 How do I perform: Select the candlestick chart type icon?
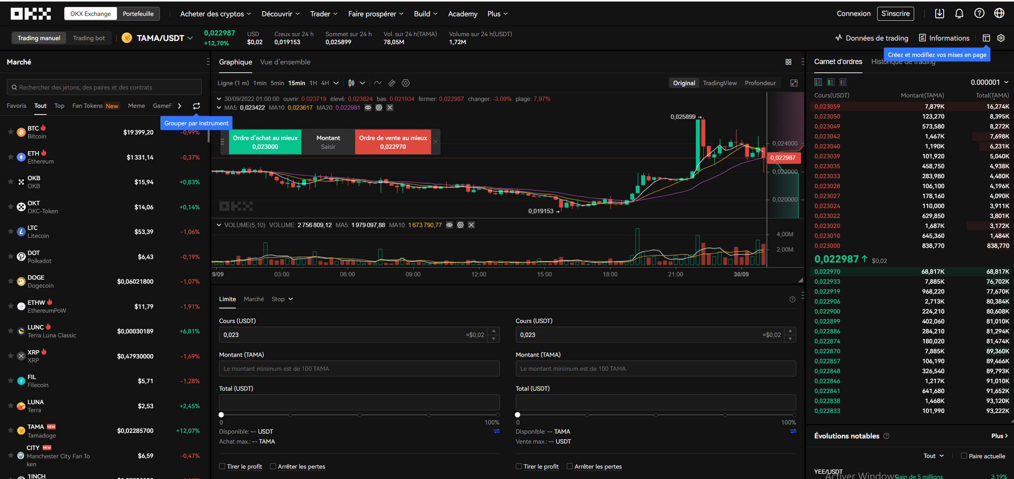tap(350, 83)
